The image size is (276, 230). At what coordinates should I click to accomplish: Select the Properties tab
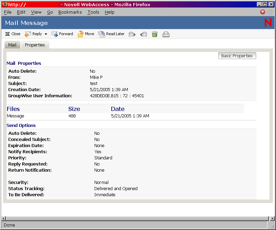35,45
